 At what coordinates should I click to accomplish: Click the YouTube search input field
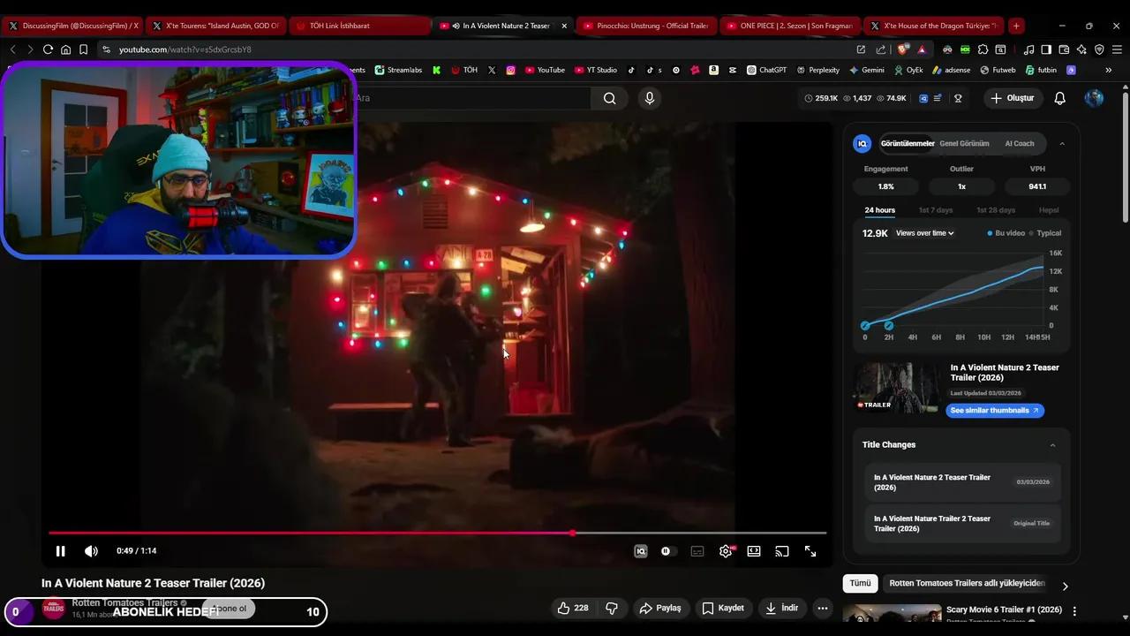pyautogui.click(x=472, y=98)
